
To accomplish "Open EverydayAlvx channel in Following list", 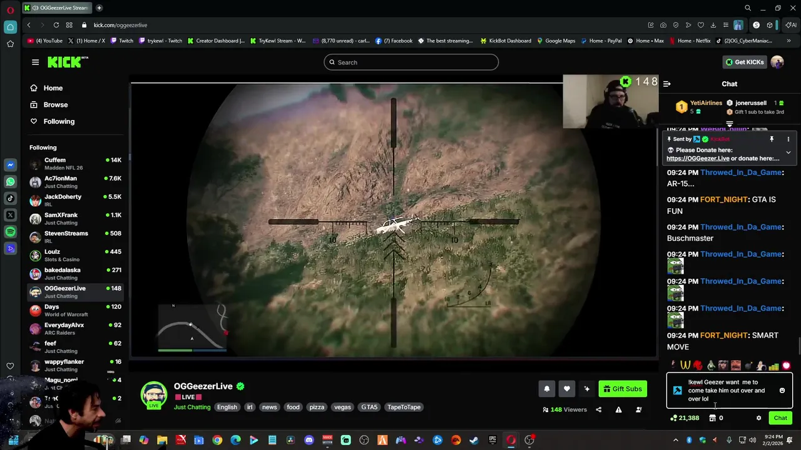I will coord(75,329).
